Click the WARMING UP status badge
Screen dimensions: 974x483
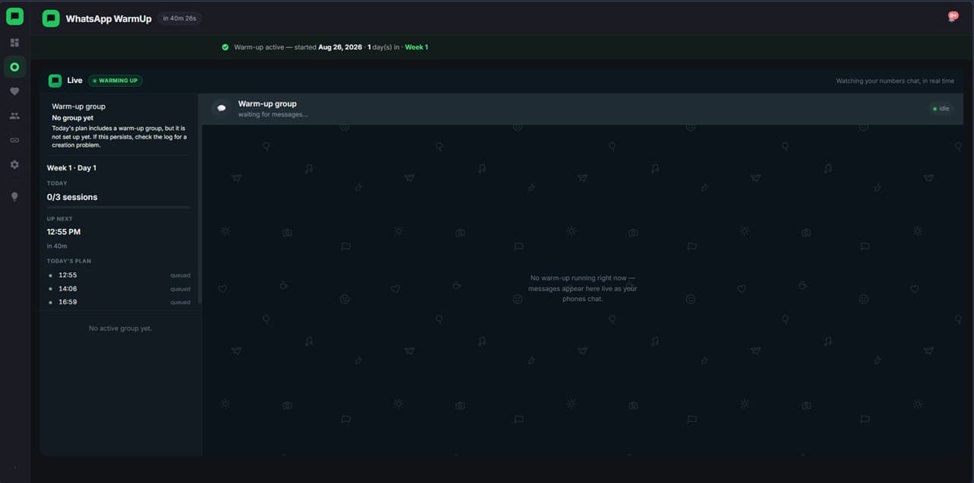tap(115, 81)
